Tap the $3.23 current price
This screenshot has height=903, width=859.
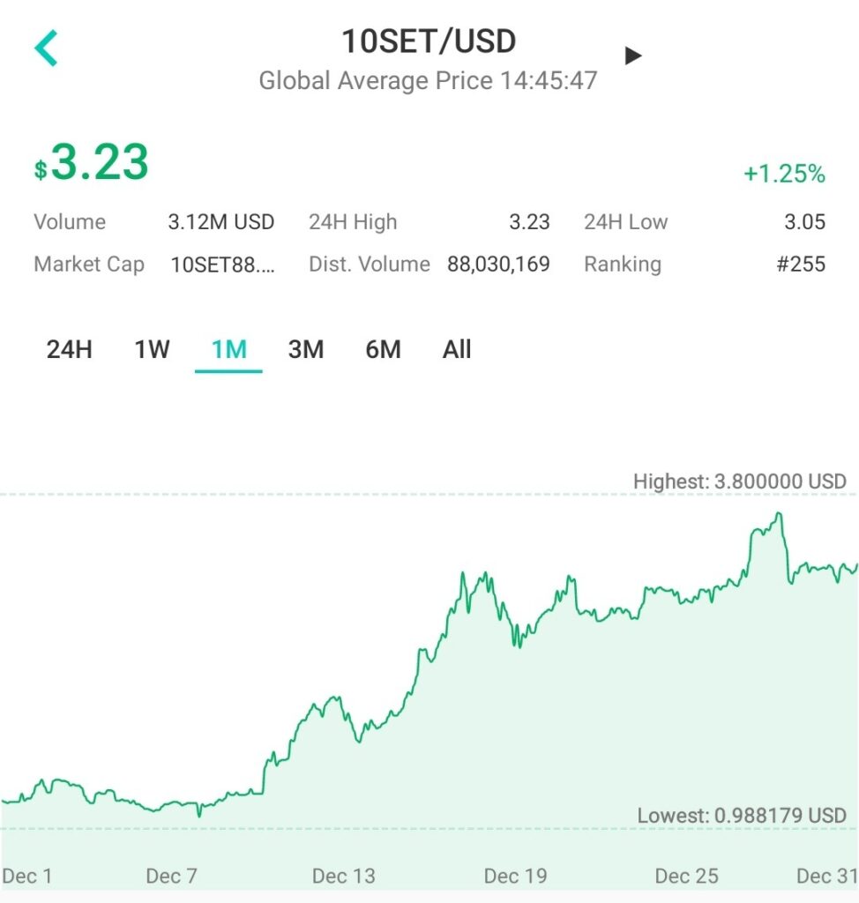(x=92, y=163)
